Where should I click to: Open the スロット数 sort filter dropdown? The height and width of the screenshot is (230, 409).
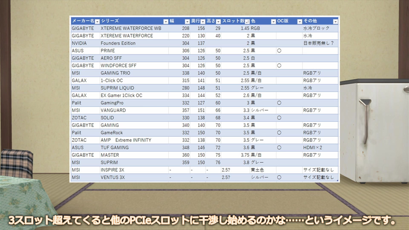pyautogui.click(x=247, y=21)
